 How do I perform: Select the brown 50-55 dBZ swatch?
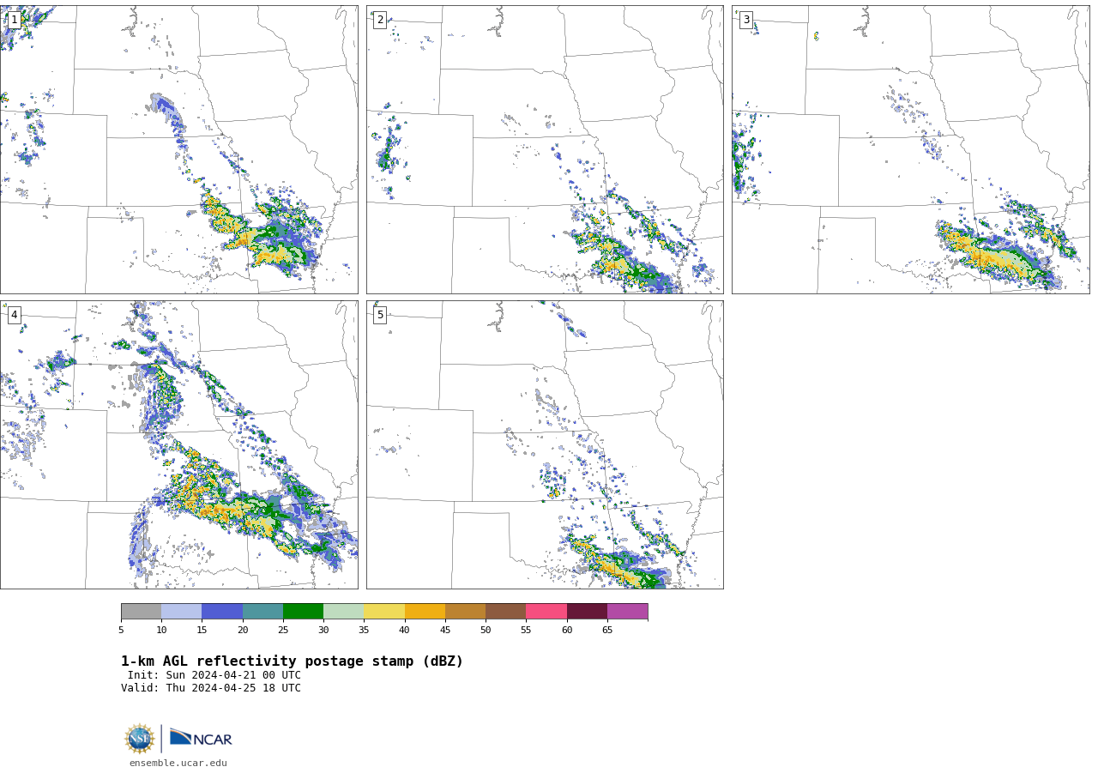click(x=505, y=612)
